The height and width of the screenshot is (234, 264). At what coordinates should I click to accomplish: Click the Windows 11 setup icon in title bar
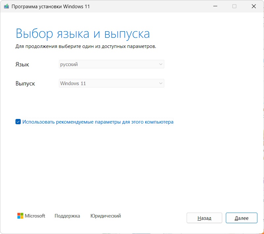coord(6,6)
